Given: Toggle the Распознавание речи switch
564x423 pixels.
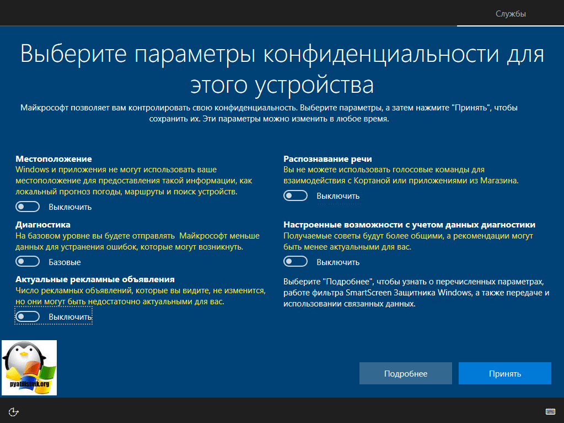Looking at the screenshot, I should [296, 196].
